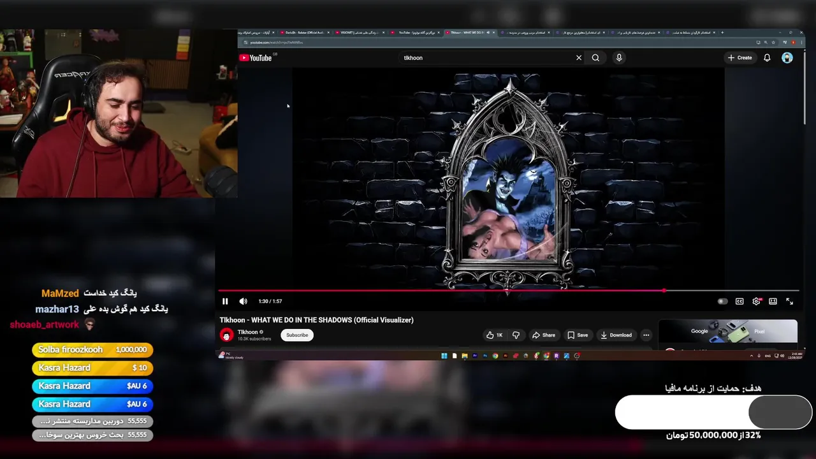Open Photoshop from the taskbar
The image size is (816, 459).
[x=485, y=356]
